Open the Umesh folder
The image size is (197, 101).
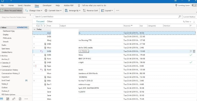pyautogui.click(x=6, y=42)
